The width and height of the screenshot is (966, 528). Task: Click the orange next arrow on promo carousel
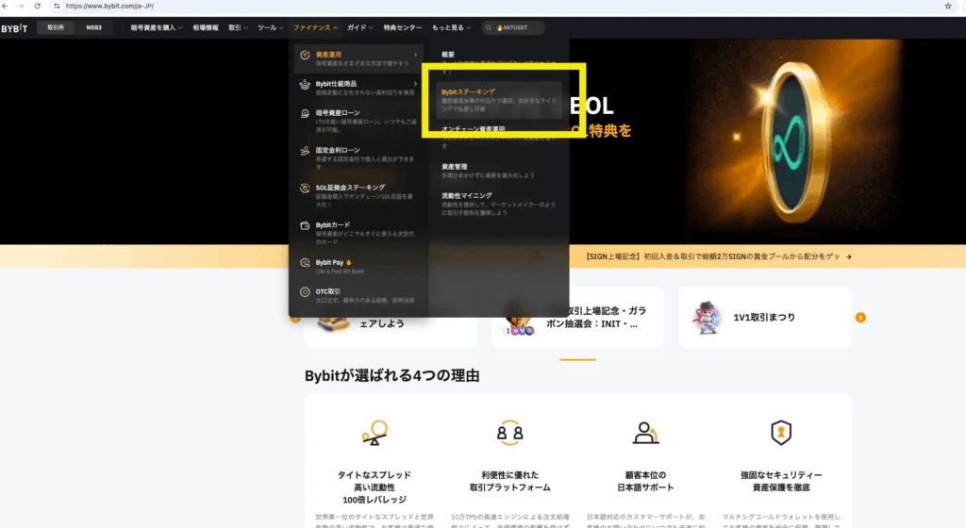pos(860,318)
